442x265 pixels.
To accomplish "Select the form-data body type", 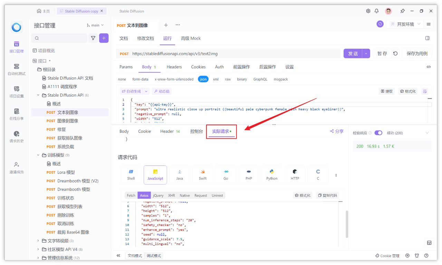I will point(140,79).
